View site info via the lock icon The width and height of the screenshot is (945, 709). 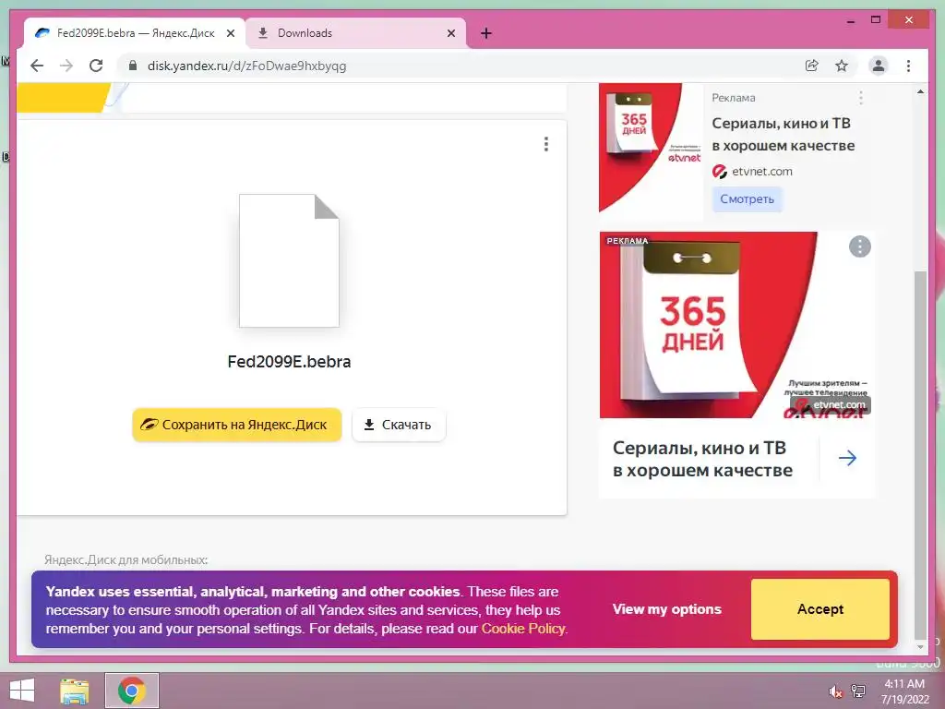pyautogui.click(x=133, y=66)
